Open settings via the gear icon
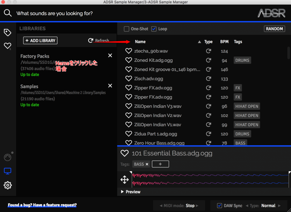Screen dimensions: 291x212 point(7,185)
